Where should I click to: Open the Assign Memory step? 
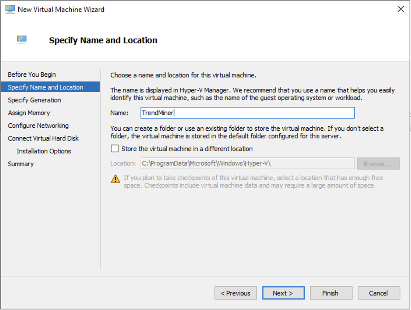tap(29, 113)
